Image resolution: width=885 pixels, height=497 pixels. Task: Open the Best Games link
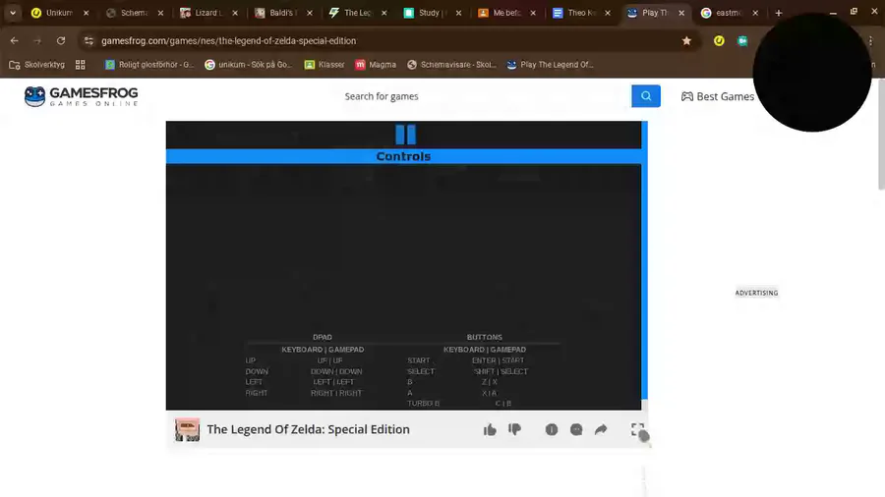718,96
